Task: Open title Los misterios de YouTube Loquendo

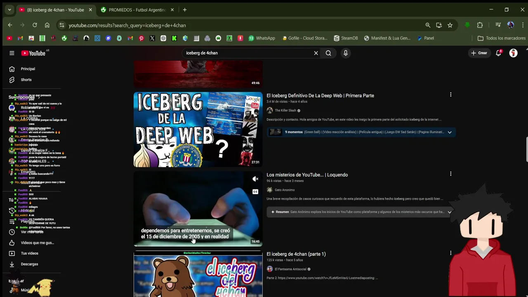Action: click(307, 174)
